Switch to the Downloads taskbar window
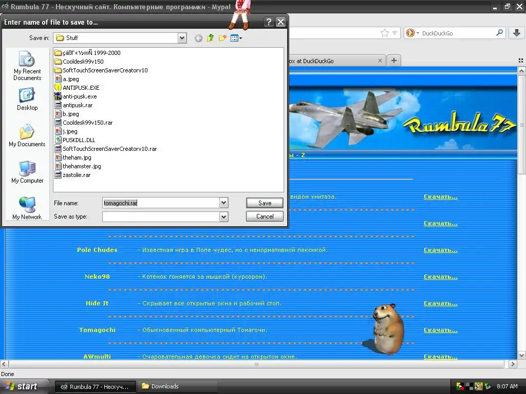Viewport: 526px width, 394px height. click(x=178, y=386)
